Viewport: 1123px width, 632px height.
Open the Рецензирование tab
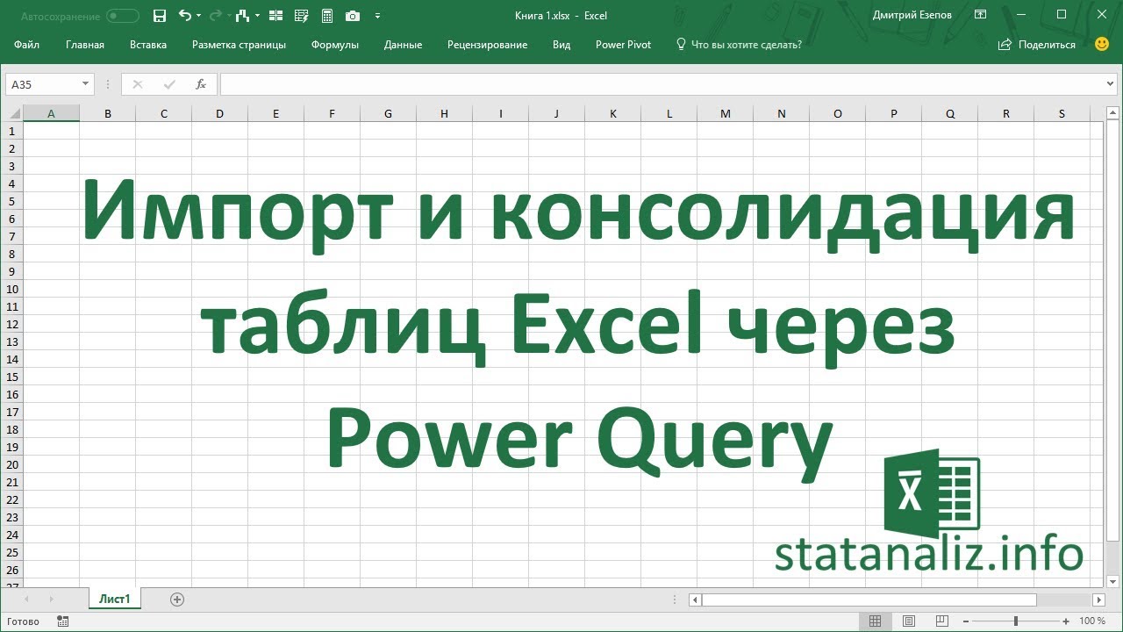pos(487,45)
